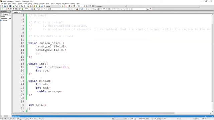Select the AlphaTech project in tree
The height and width of the screenshot is (120, 214).
point(6,18)
